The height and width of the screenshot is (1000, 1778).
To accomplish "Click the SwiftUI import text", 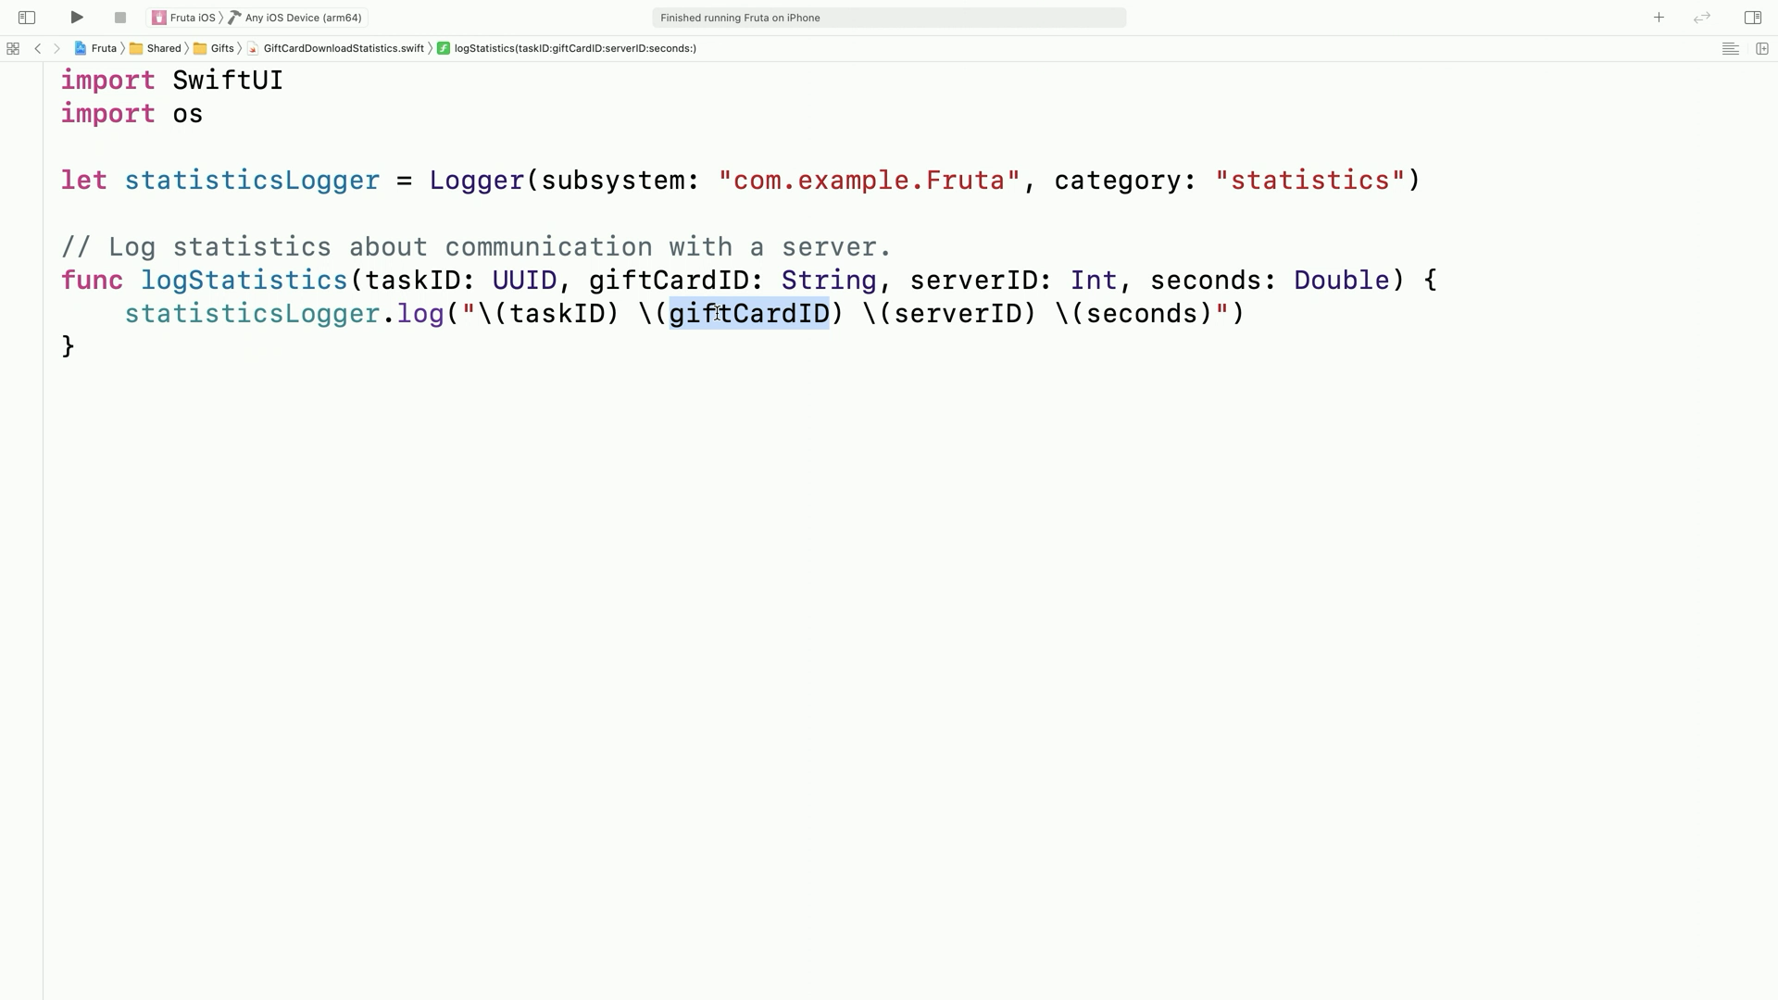I will point(228,81).
